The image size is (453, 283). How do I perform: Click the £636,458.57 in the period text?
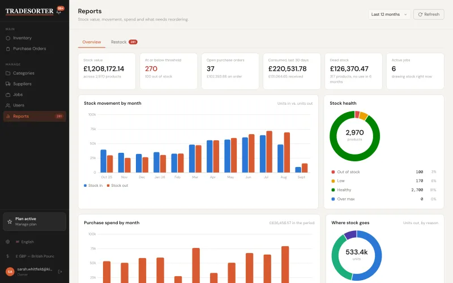292,223
